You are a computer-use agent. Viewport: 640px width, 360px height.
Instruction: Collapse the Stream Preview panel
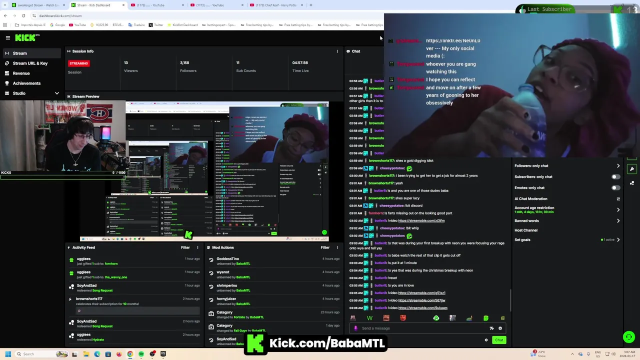69,96
